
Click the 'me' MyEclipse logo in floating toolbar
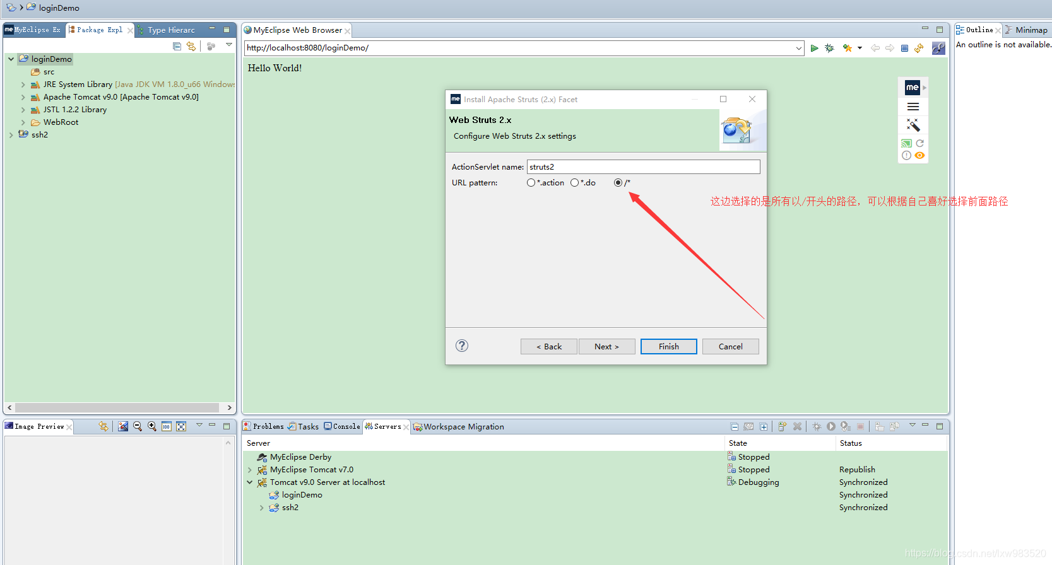[x=912, y=88]
